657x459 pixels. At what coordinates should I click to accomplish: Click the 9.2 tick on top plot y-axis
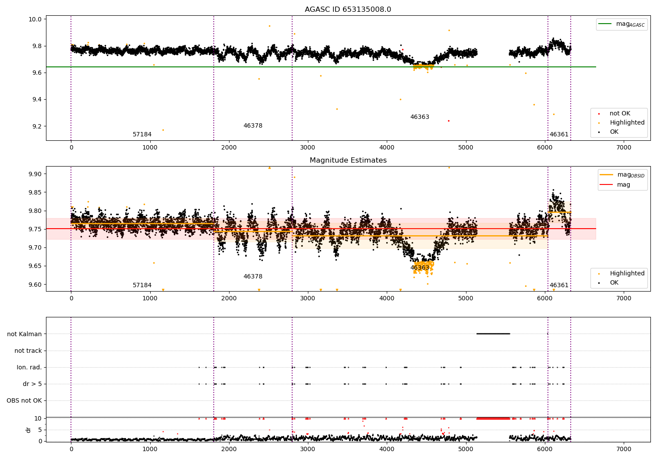click(37, 126)
